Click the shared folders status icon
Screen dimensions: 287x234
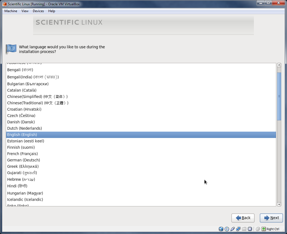(244, 229)
